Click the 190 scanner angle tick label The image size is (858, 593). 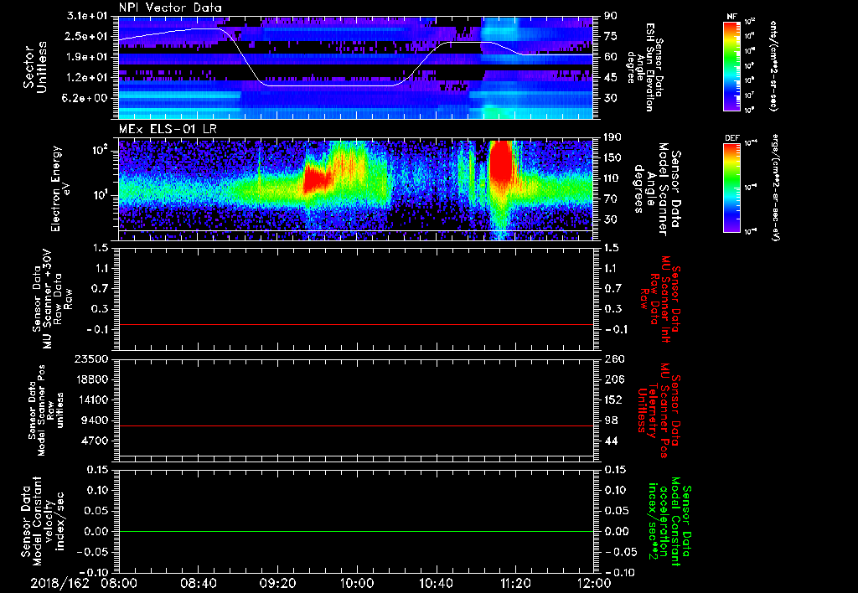coord(614,137)
